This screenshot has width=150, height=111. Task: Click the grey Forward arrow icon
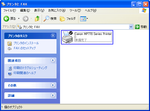tap(26, 19)
